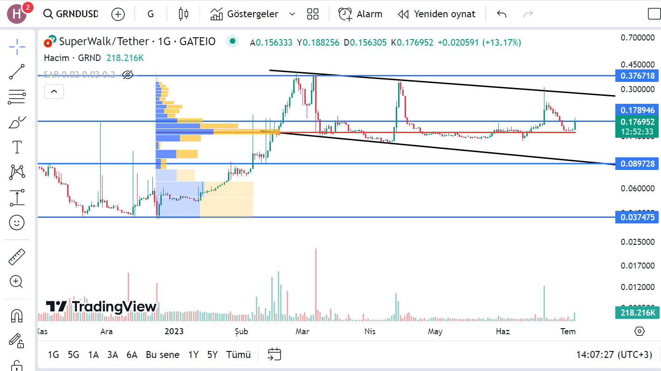The image size is (661, 371).
Task: Open chart settings gear on axis
Action: 640,331
